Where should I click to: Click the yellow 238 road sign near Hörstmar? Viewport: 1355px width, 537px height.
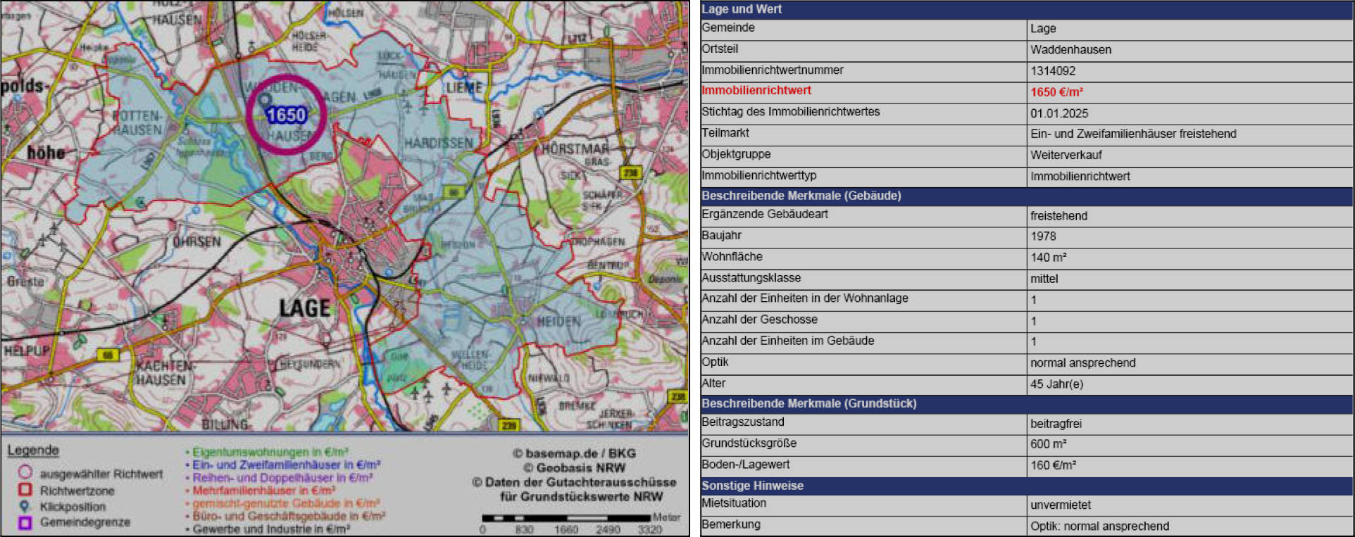(x=629, y=172)
